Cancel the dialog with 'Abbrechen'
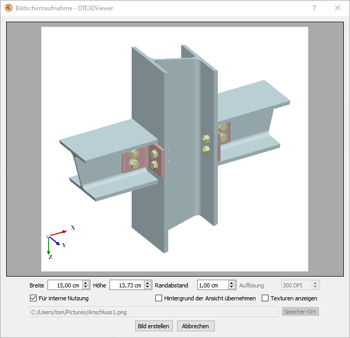 [x=196, y=326]
